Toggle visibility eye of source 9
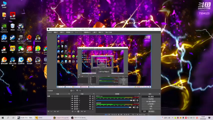This screenshot has width=213, height=120. (x=90, y=96)
